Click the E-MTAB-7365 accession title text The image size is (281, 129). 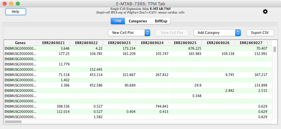tap(160, 9)
